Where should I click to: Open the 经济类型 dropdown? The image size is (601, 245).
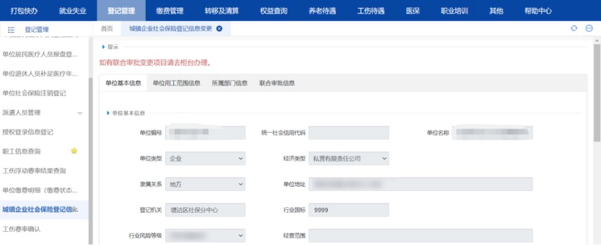[348, 159]
